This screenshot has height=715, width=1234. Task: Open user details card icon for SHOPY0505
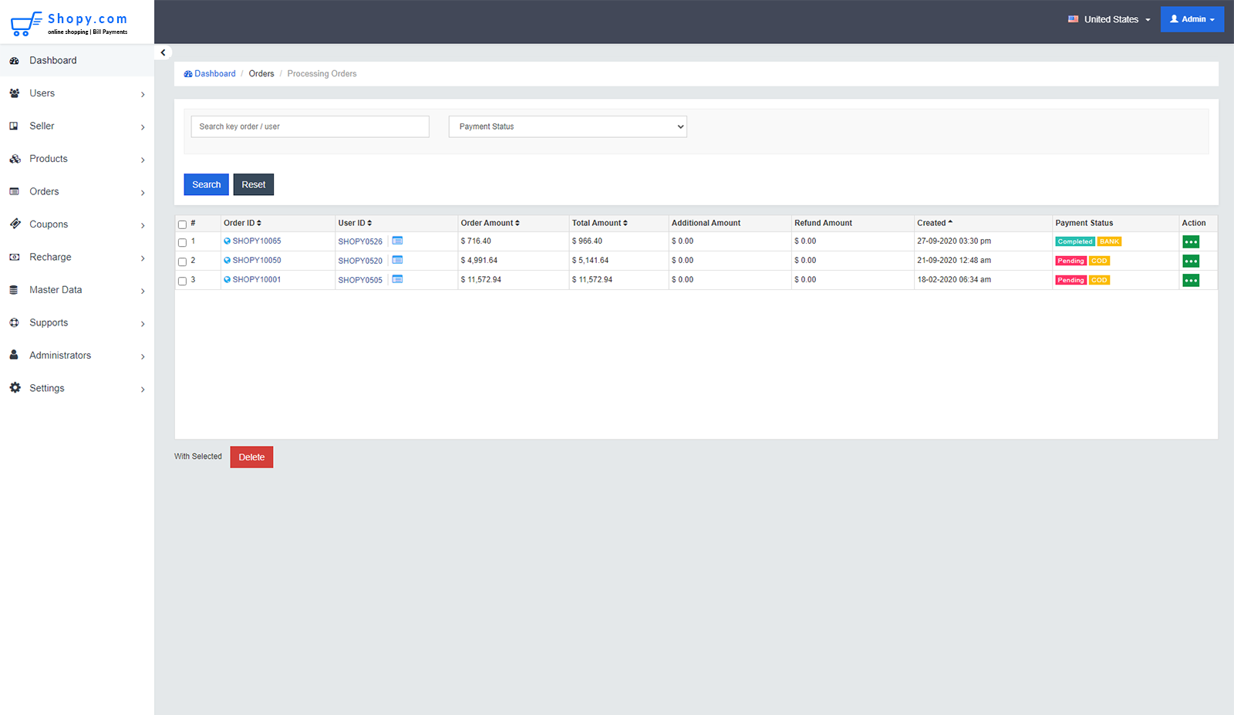pyautogui.click(x=397, y=279)
